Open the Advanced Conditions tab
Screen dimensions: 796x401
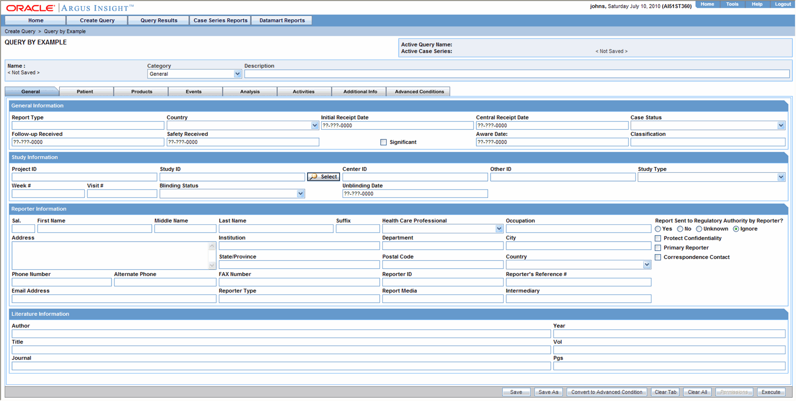coord(419,92)
